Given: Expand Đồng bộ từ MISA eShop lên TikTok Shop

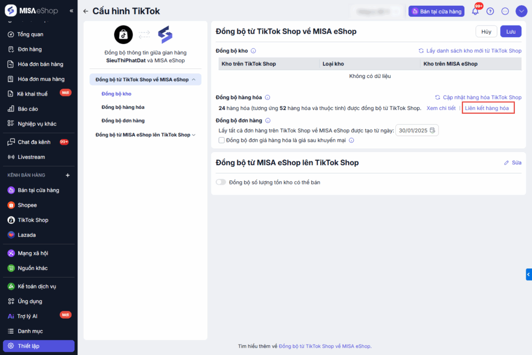Looking at the screenshot, I should click(194, 135).
